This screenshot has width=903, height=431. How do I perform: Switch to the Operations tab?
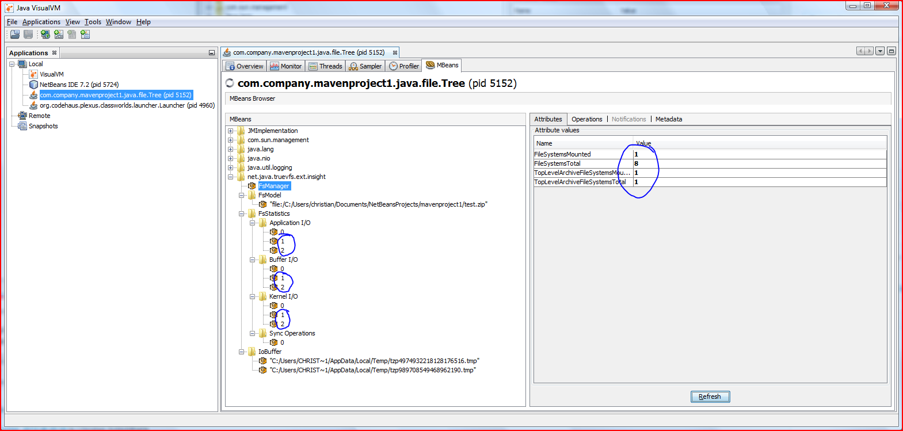pyautogui.click(x=586, y=119)
